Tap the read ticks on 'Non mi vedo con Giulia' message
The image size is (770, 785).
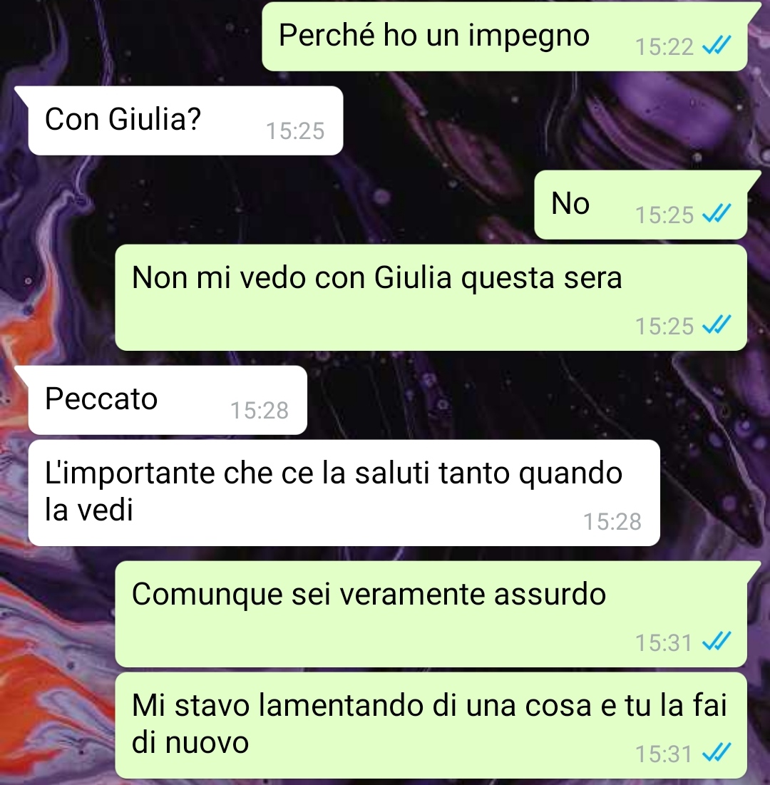717,325
